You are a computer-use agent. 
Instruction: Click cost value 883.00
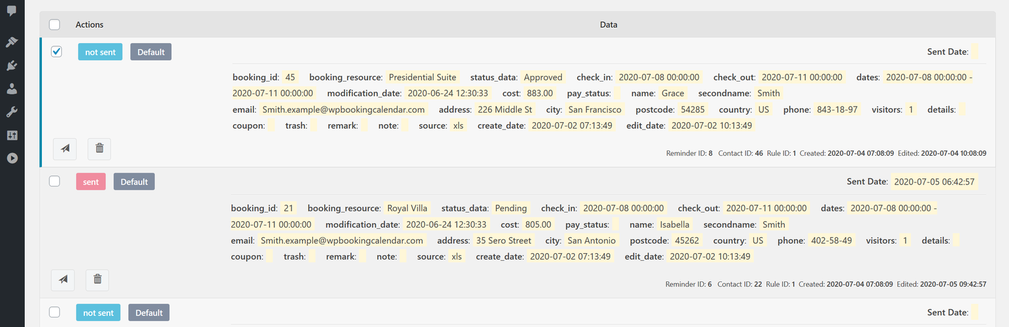[x=540, y=93]
